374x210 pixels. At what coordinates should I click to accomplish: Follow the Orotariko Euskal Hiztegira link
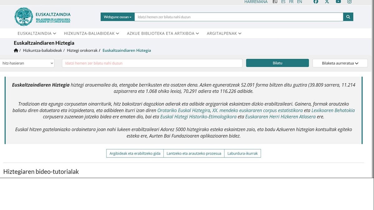tap(184, 110)
